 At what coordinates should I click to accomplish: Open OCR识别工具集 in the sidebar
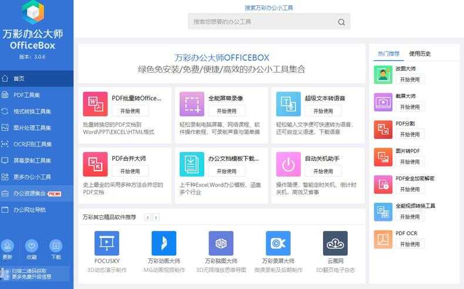[x=36, y=144]
